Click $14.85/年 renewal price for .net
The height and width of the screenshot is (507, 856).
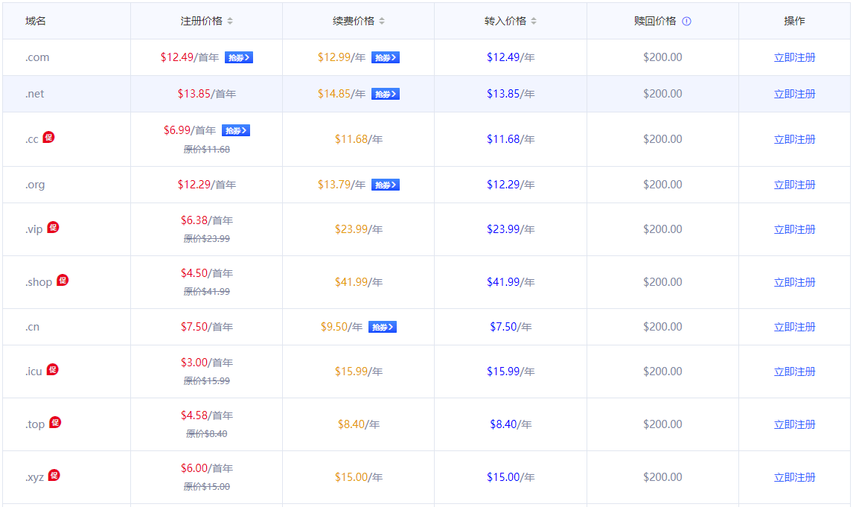coord(342,94)
